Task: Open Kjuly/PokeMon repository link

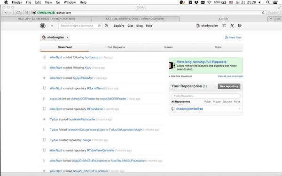Action: coord(83,78)
